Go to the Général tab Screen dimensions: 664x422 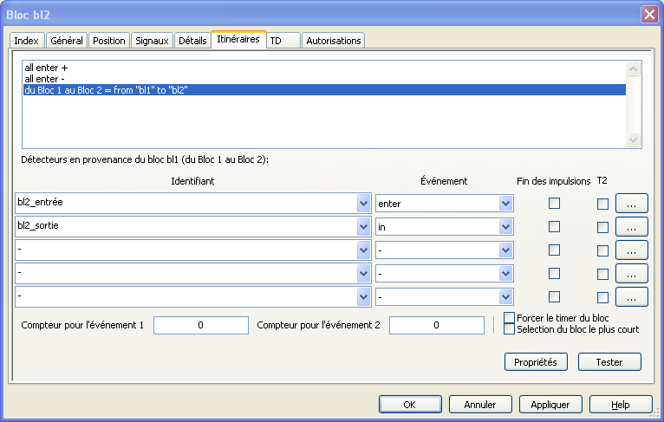(67, 41)
